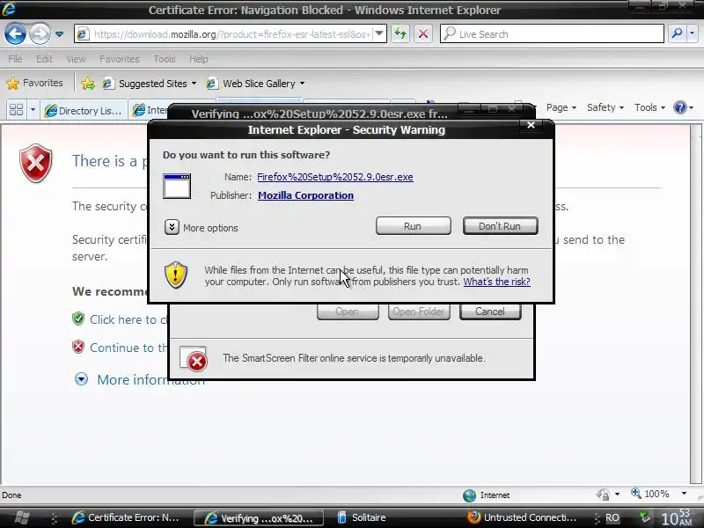Open the Help menu
This screenshot has width=704, height=528.
point(198,59)
